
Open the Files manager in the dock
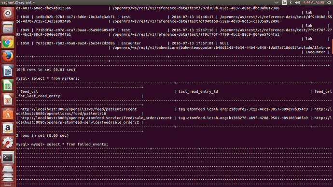click(x=8, y=28)
